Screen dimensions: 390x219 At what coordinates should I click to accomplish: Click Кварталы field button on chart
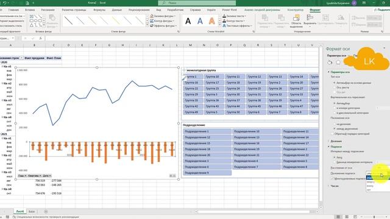(x=35, y=176)
